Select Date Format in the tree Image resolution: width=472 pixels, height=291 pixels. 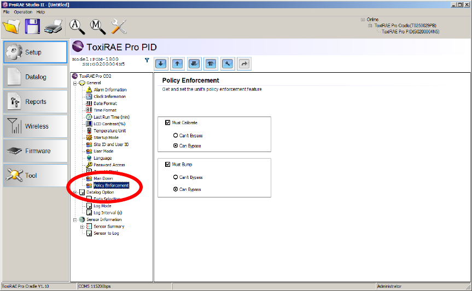click(x=105, y=103)
